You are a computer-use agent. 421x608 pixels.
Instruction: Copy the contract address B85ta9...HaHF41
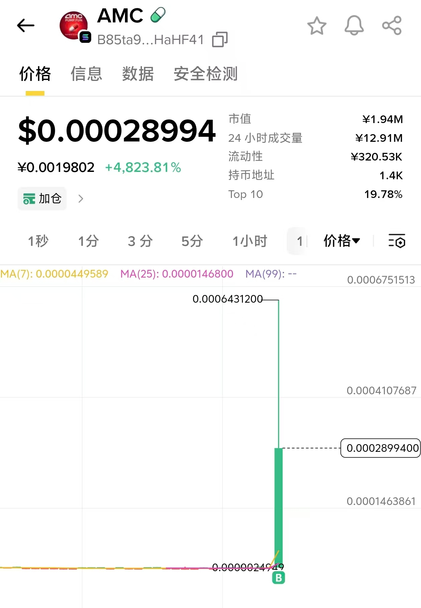point(220,39)
